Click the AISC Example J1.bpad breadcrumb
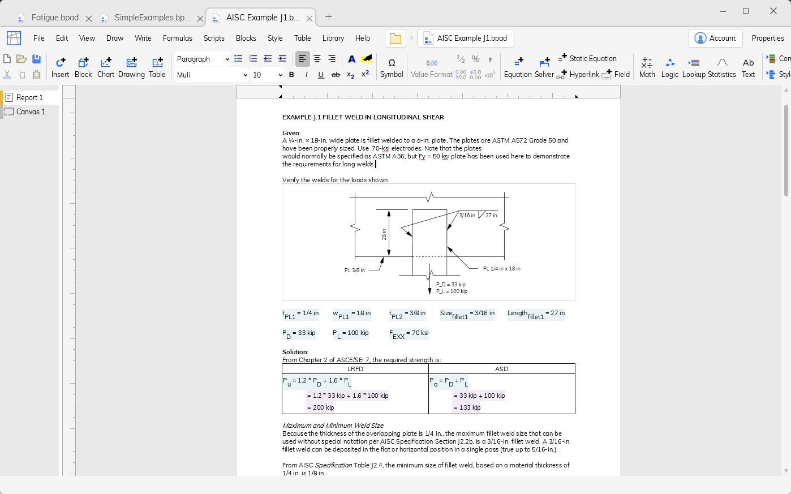 (466, 38)
